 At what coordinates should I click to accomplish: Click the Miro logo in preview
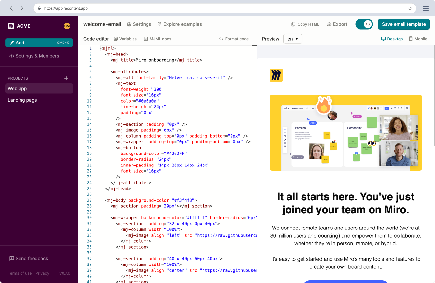coord(276,75)
